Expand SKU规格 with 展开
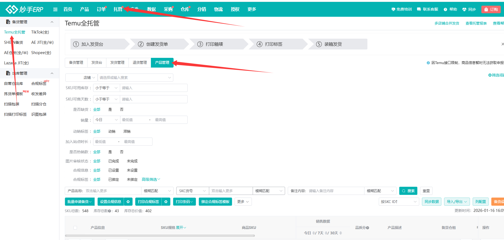 pos(181,228)
